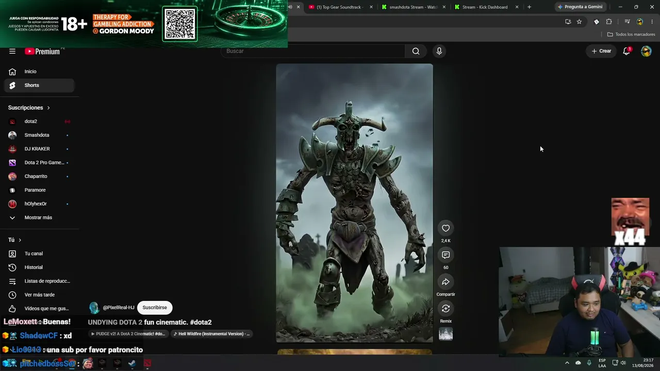660x371 pixels.
Task: Expand the Tú section
Action: pos(15,240)
